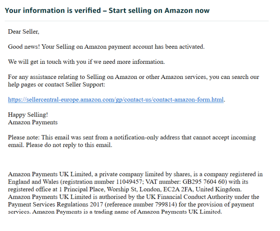Click the 'For any assistance' paragraph

coord(134,77)
